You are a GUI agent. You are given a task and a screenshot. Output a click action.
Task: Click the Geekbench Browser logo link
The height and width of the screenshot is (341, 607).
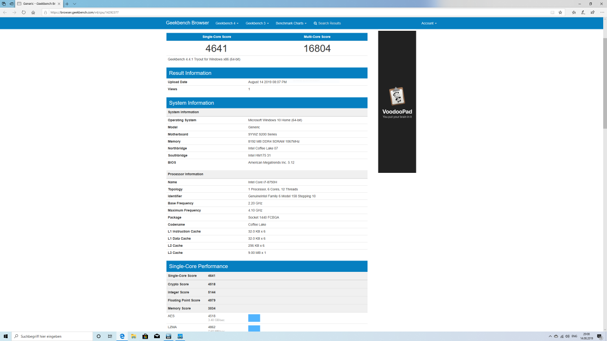point(187,23)
